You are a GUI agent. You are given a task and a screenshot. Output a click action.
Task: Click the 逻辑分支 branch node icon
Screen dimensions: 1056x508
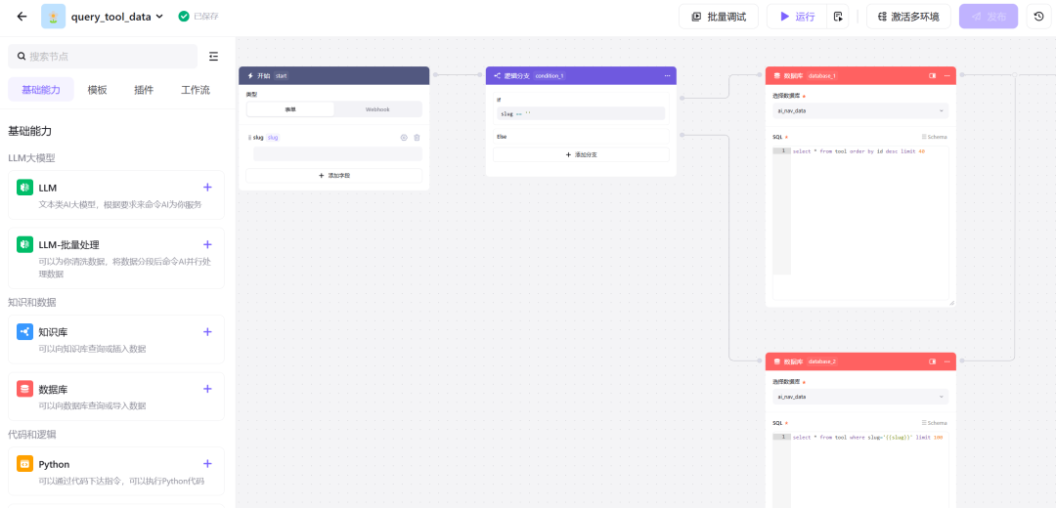[497, 76]
